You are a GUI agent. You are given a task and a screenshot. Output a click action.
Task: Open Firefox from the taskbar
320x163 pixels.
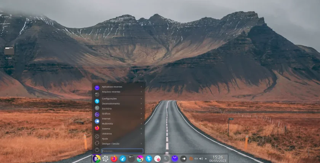click(x=114, y=159)
